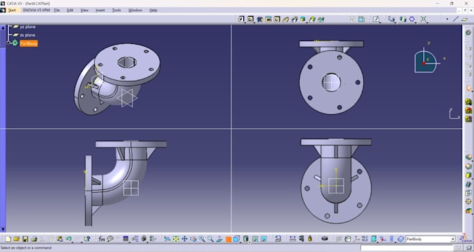Open the PartBody body selector dropdown

click(x=453, y=239)
